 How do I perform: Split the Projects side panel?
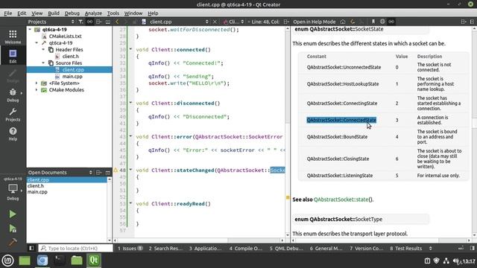pos(98,22)
